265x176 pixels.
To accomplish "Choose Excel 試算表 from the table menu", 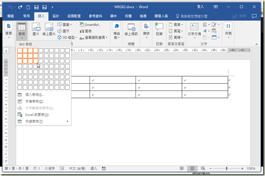I will point(44,115).
